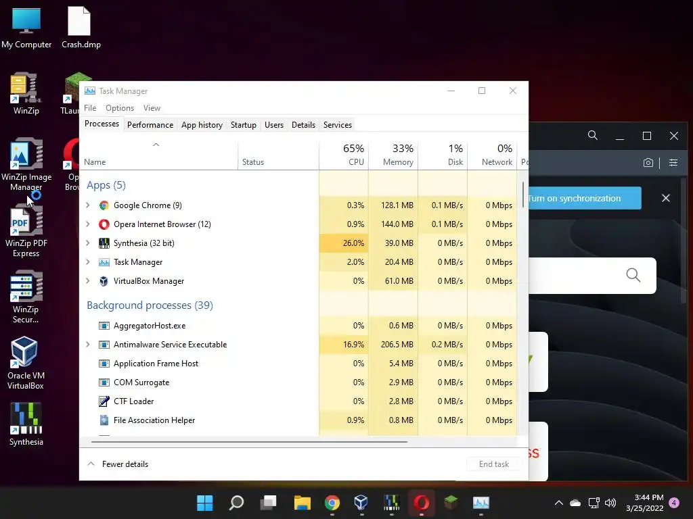Dismiss the Opera synchronization banner
This screenshot has height=519, width=693.
pos(666,198)
